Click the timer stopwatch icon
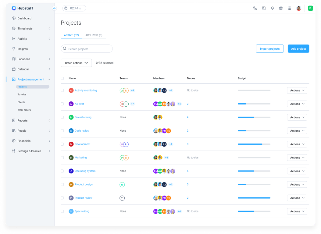Image resolution: width=321 pixels, height=234 pixels. point(66,9)
